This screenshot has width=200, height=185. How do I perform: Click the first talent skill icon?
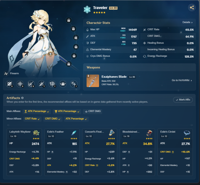9,84
